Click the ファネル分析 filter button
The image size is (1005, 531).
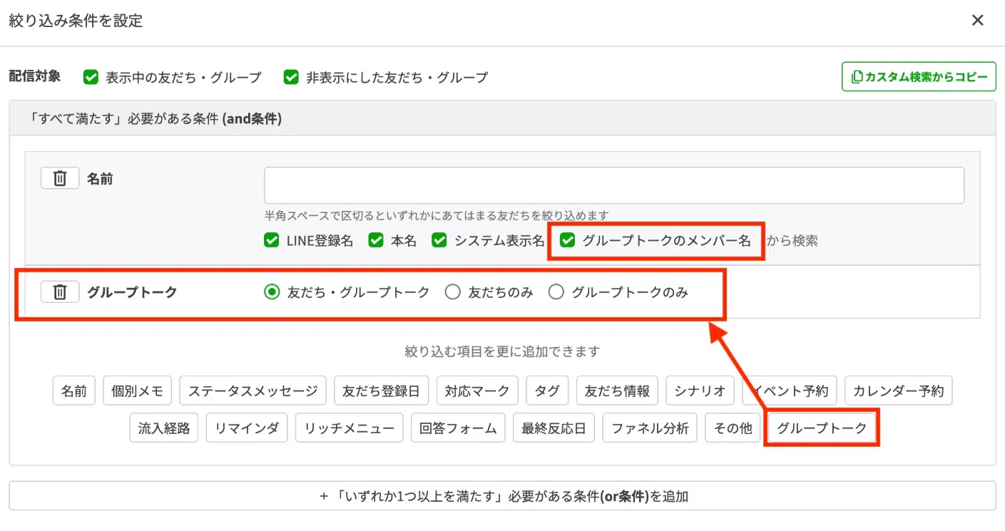click(650, 428)
